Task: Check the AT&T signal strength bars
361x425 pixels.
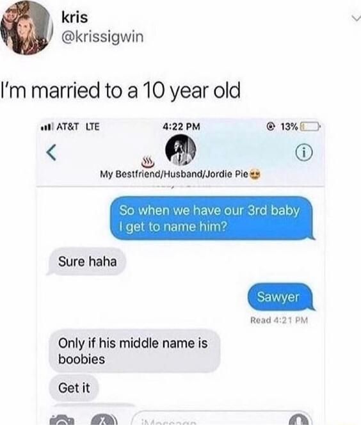Action: pyautogui.click(x=47, y=126)
